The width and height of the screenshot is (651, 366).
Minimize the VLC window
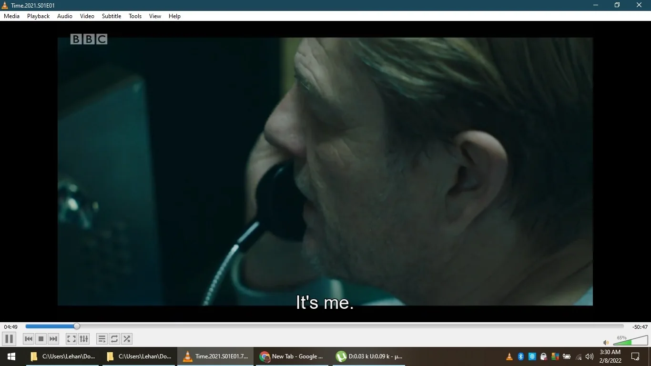[x=596, y=5]
